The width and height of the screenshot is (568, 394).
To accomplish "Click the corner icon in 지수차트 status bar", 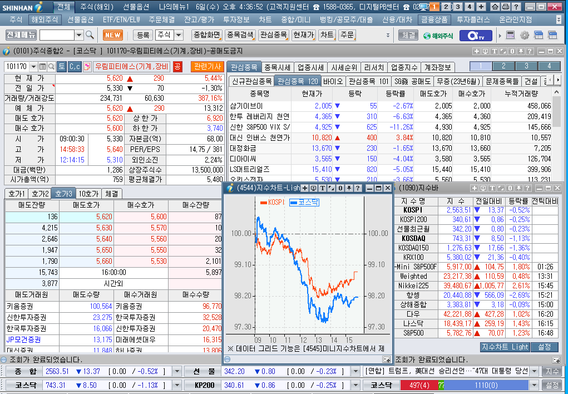I will tap(387, 359).
